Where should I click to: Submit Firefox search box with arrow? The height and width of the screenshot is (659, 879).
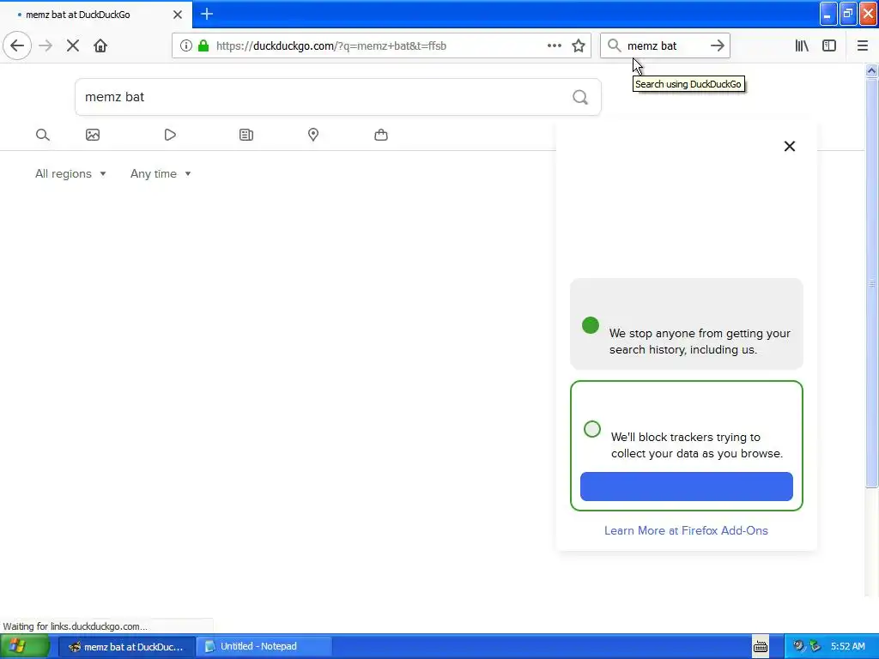pos(717,45)
